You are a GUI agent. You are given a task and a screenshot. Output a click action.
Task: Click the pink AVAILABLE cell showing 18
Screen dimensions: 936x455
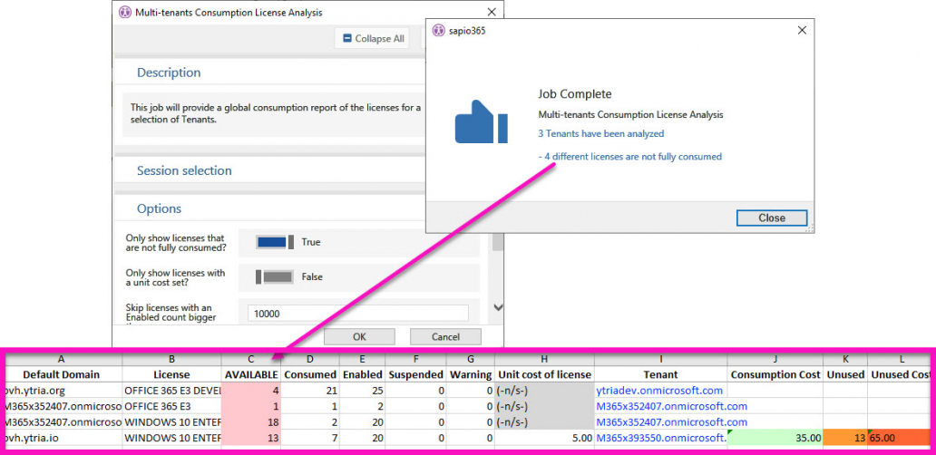click(251, 421)
